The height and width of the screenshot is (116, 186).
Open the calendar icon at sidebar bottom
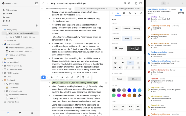tap(20, 113)
